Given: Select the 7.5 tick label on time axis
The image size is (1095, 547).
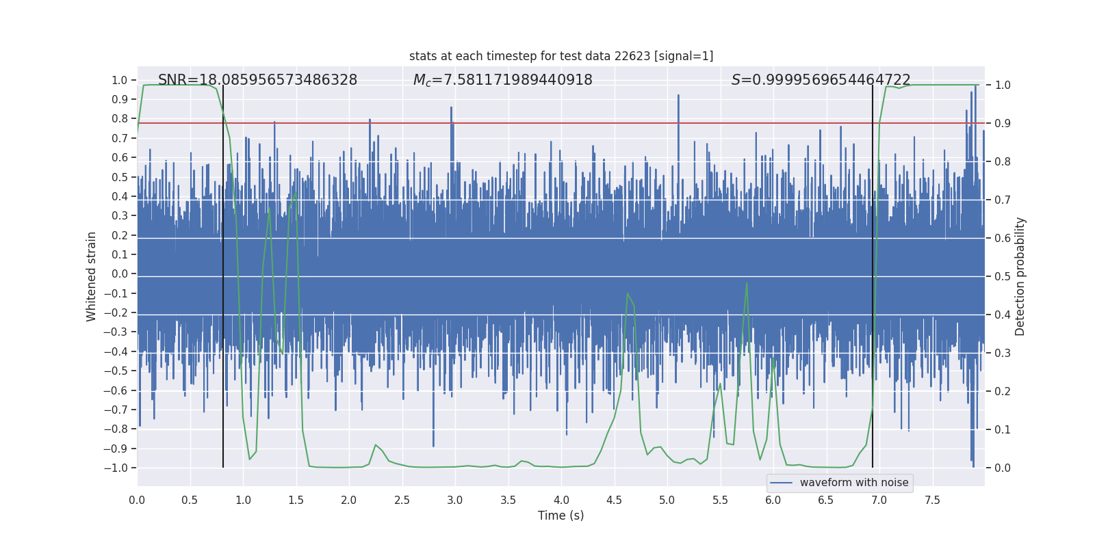Looking at the screenshot, I should 932,500.
